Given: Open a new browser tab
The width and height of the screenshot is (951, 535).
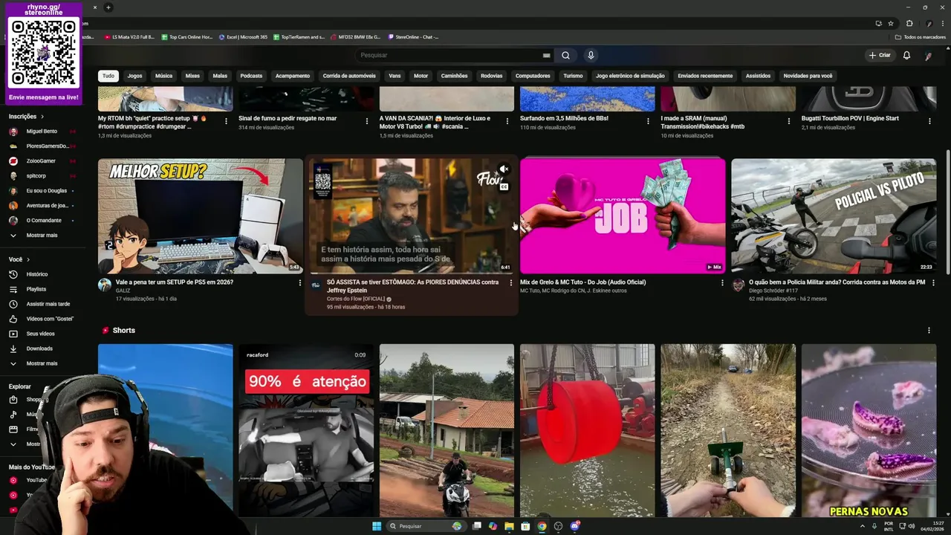Looking at the screenshot, I should (108, 7).
